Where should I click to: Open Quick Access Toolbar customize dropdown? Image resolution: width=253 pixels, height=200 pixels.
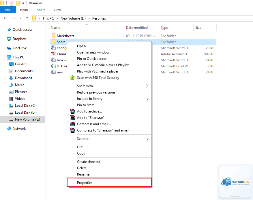(x=23, y=3)
